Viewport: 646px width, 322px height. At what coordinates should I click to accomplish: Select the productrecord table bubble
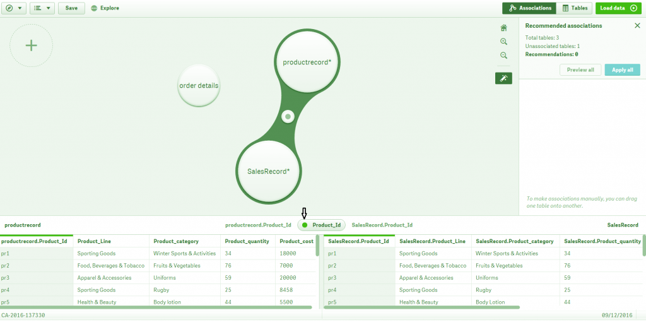pyautogui.click(x=307, y=63)
